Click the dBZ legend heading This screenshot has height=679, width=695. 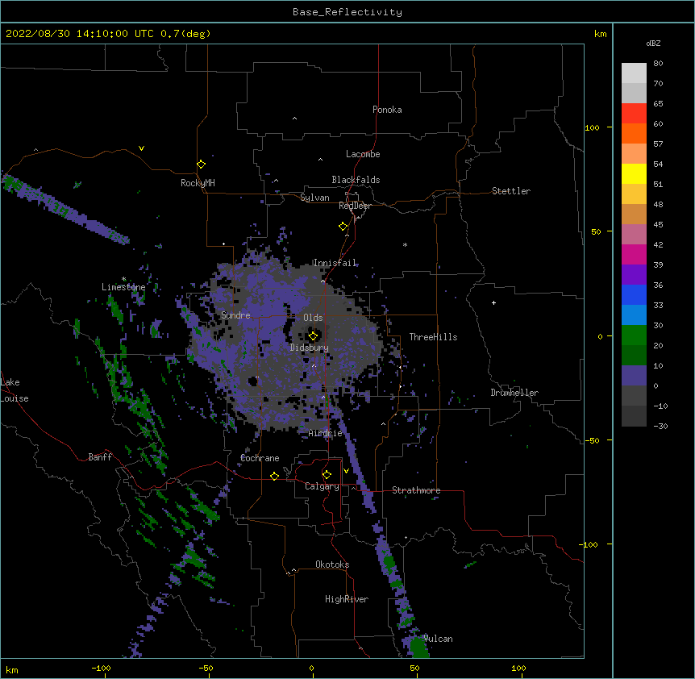pos(653,44)
